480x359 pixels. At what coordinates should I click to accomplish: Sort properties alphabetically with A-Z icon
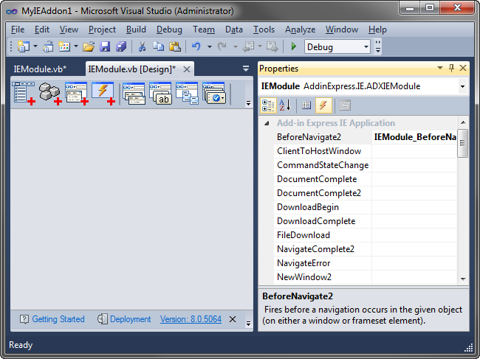coord(285,105)
